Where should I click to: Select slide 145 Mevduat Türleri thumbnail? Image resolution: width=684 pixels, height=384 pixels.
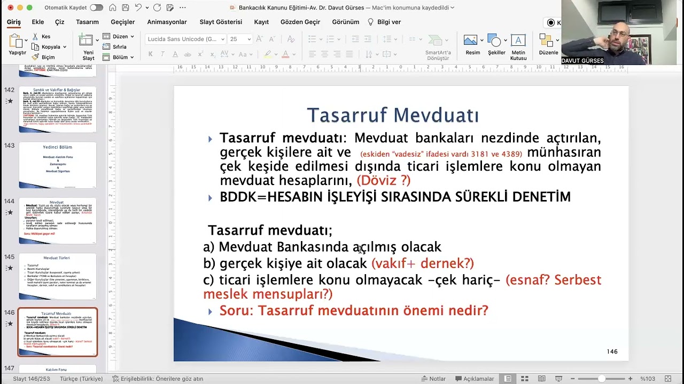[58, 276]
